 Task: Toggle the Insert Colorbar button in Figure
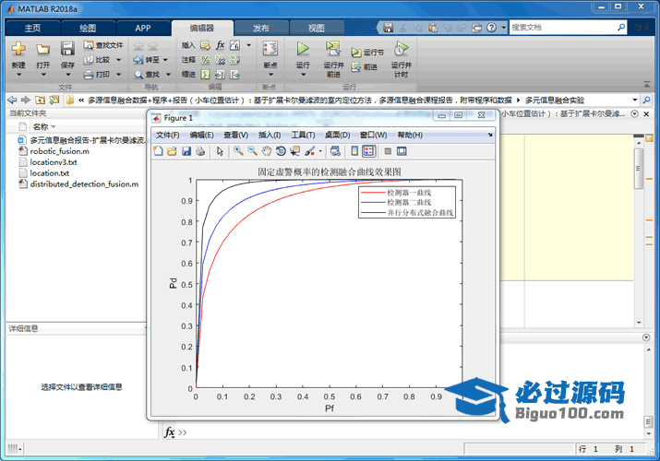[x=355, y=151]
